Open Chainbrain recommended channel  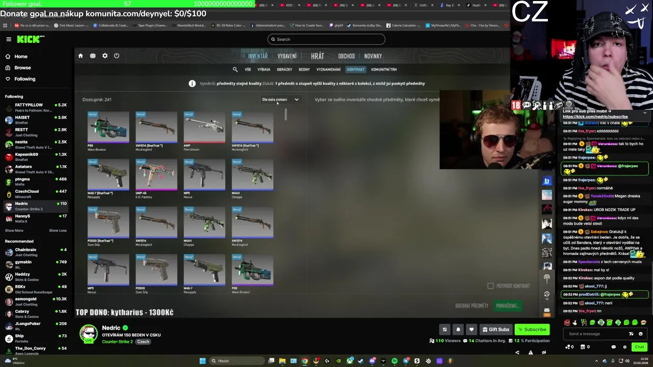click(36, 252)
